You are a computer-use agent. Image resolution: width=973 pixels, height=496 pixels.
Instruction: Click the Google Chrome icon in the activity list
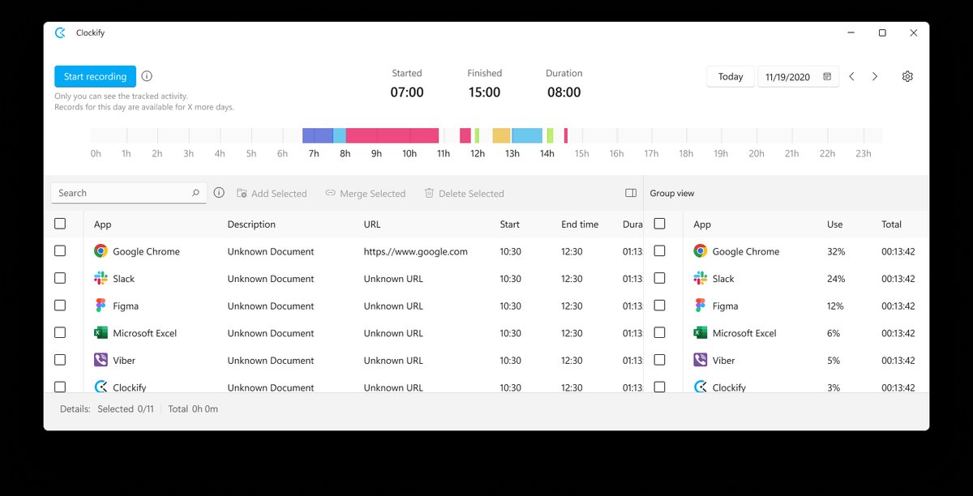point(101,251)
